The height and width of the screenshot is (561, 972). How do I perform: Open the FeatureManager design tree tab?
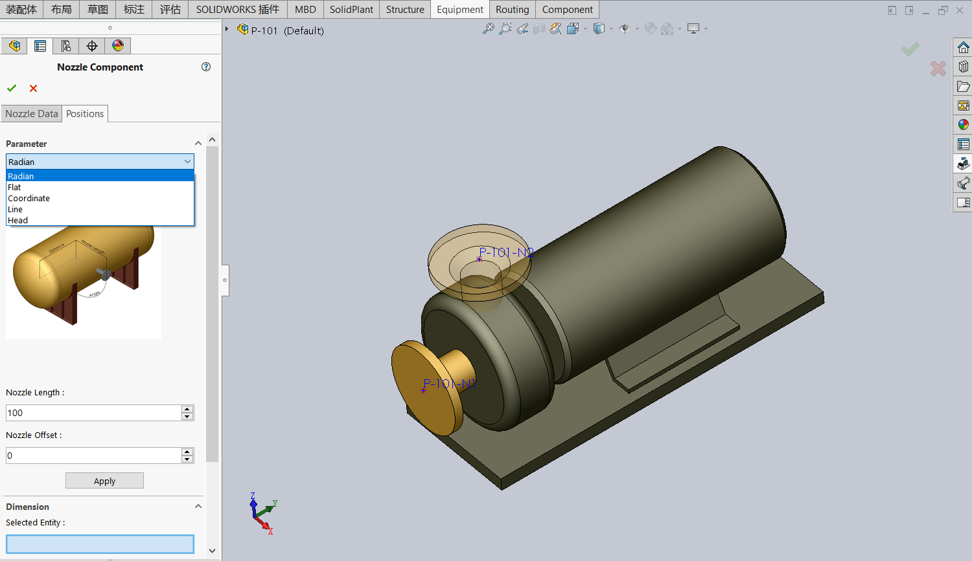point(14,46)
